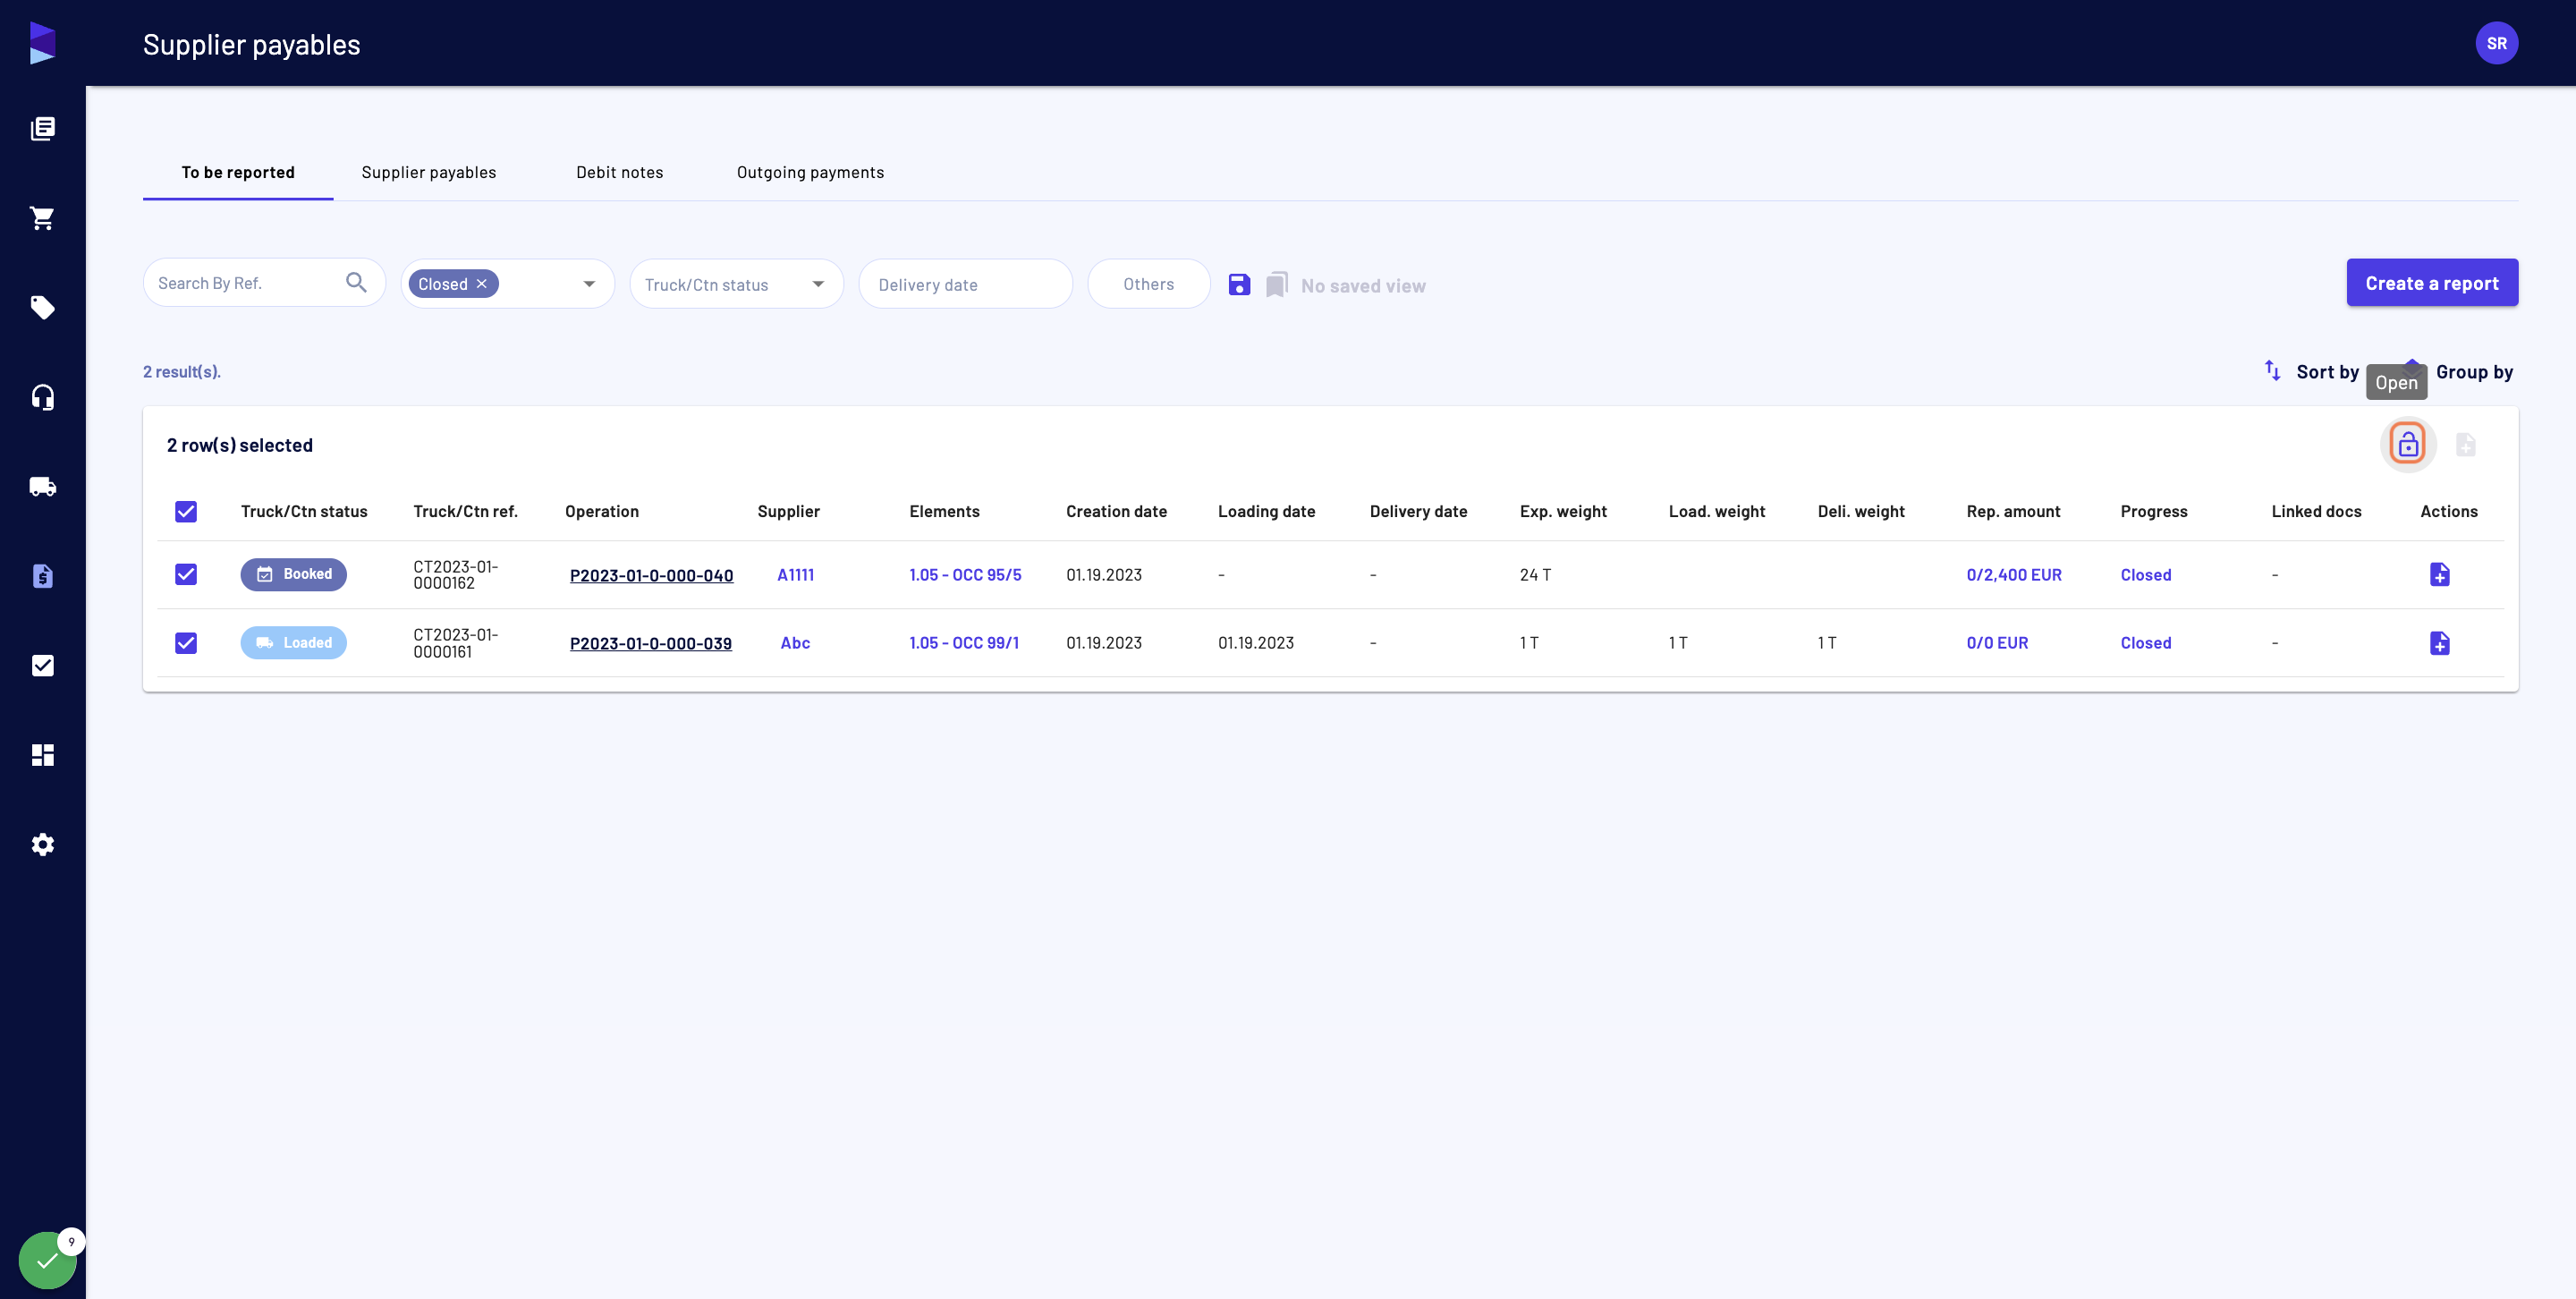Switch to the Debit notes tab

[620, 172]
